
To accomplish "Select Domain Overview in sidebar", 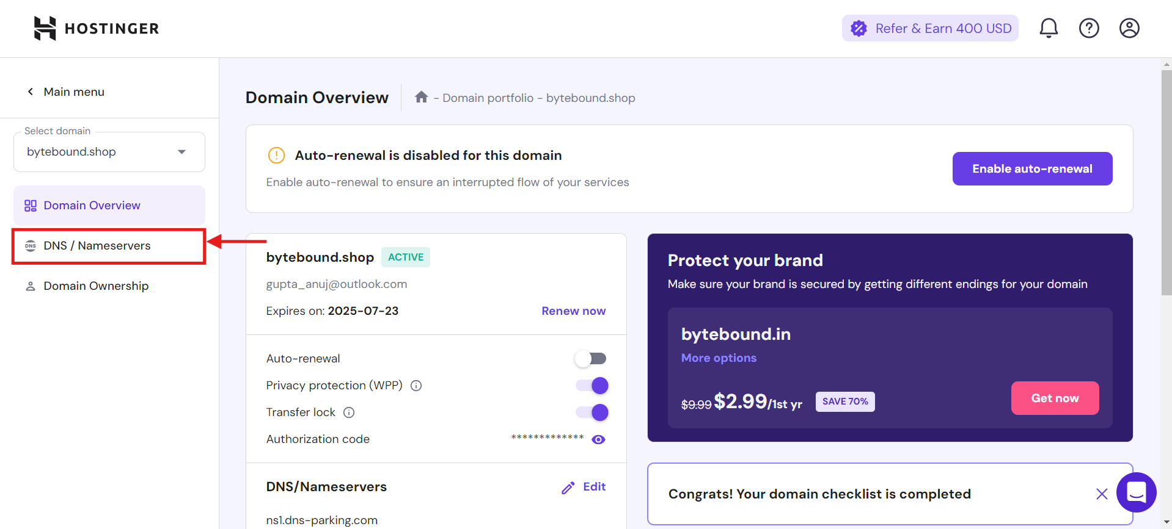I will tap(109, 206).
